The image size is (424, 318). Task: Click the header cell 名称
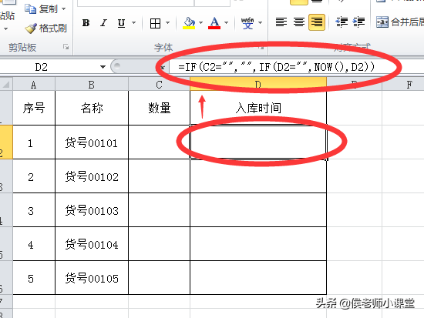click(92, 108)
